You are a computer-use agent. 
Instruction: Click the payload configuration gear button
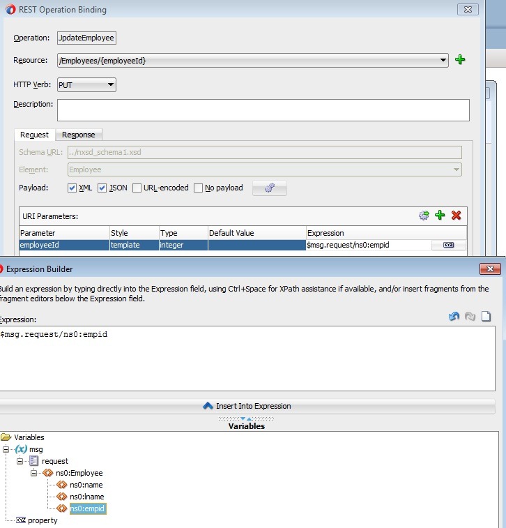[x=269, y=188]
